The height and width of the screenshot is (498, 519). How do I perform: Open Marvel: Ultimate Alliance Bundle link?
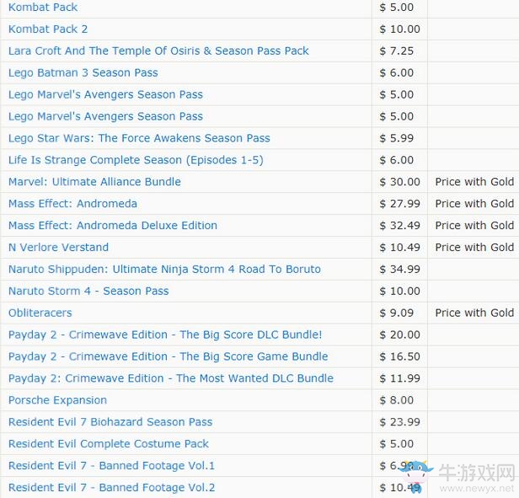pos(94,182)
